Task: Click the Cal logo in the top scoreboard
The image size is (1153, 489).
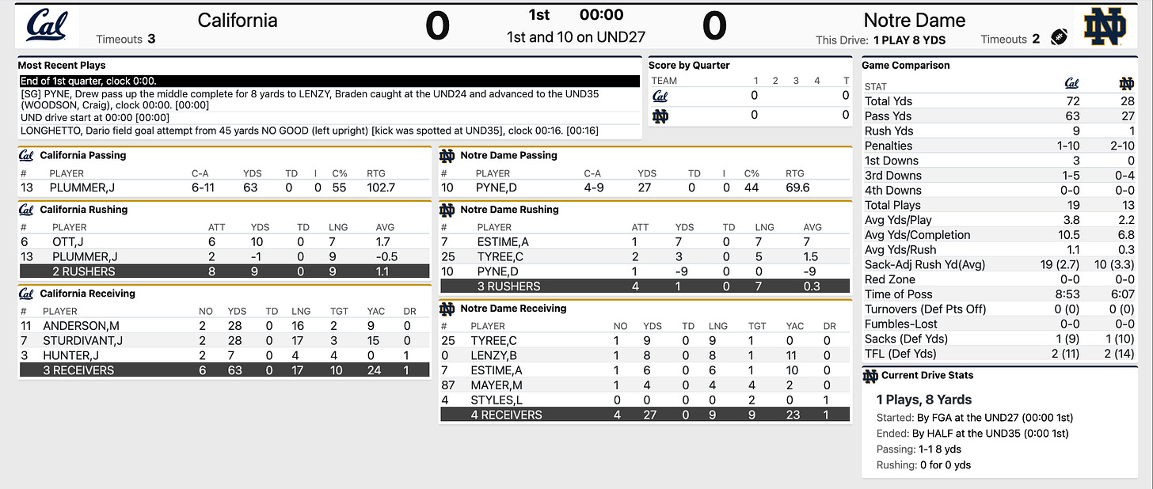Action: [46, 25]
